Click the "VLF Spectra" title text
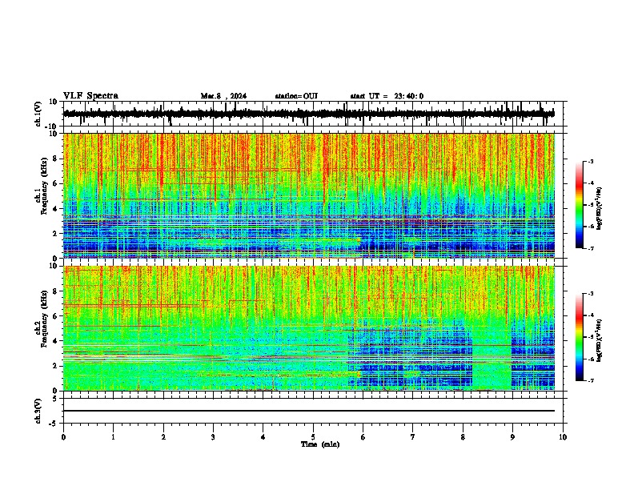This screenshot has width=634, height=490. (x=90, y=96)
